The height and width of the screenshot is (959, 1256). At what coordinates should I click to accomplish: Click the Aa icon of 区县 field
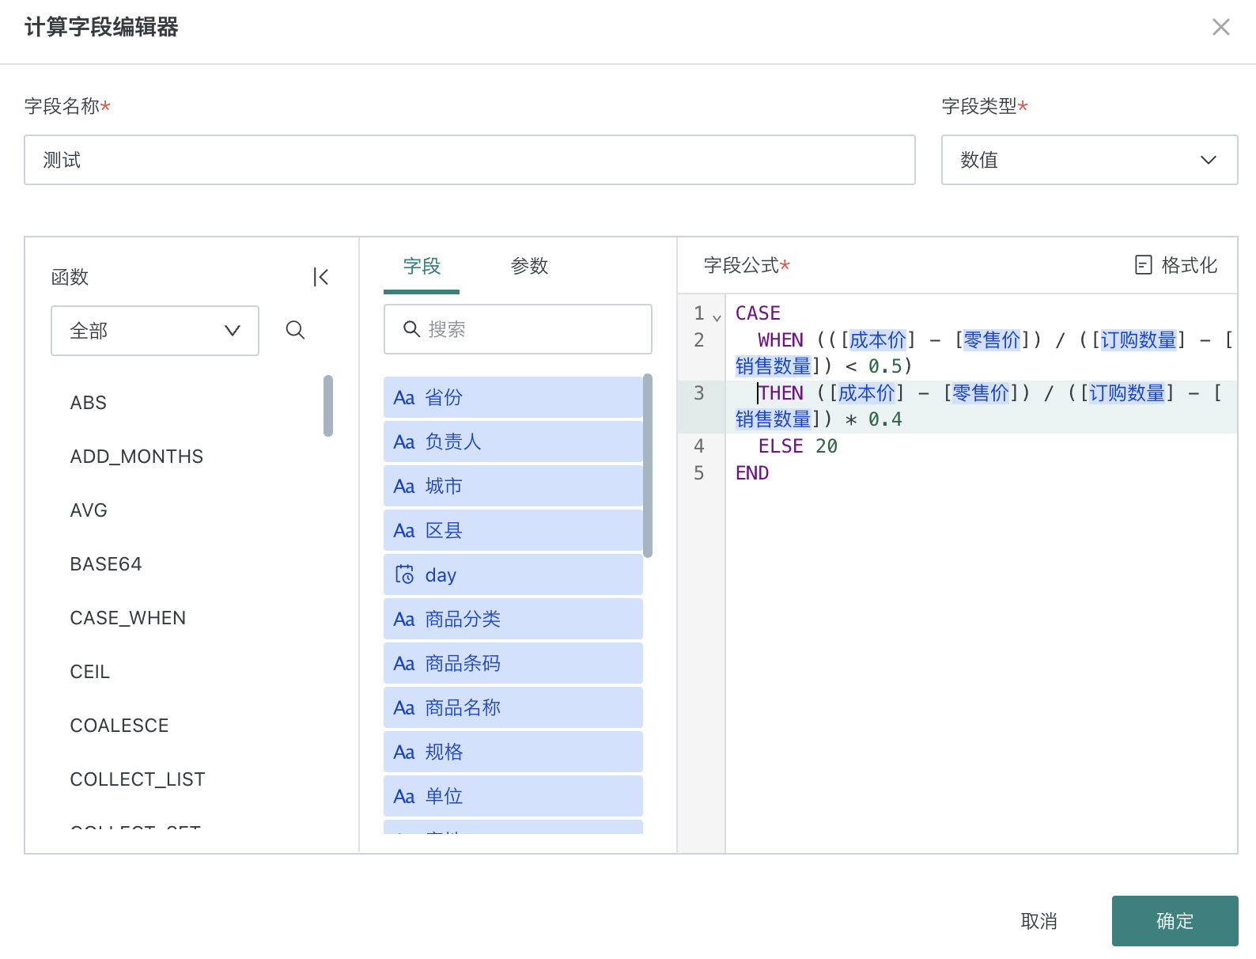point(404,531)
